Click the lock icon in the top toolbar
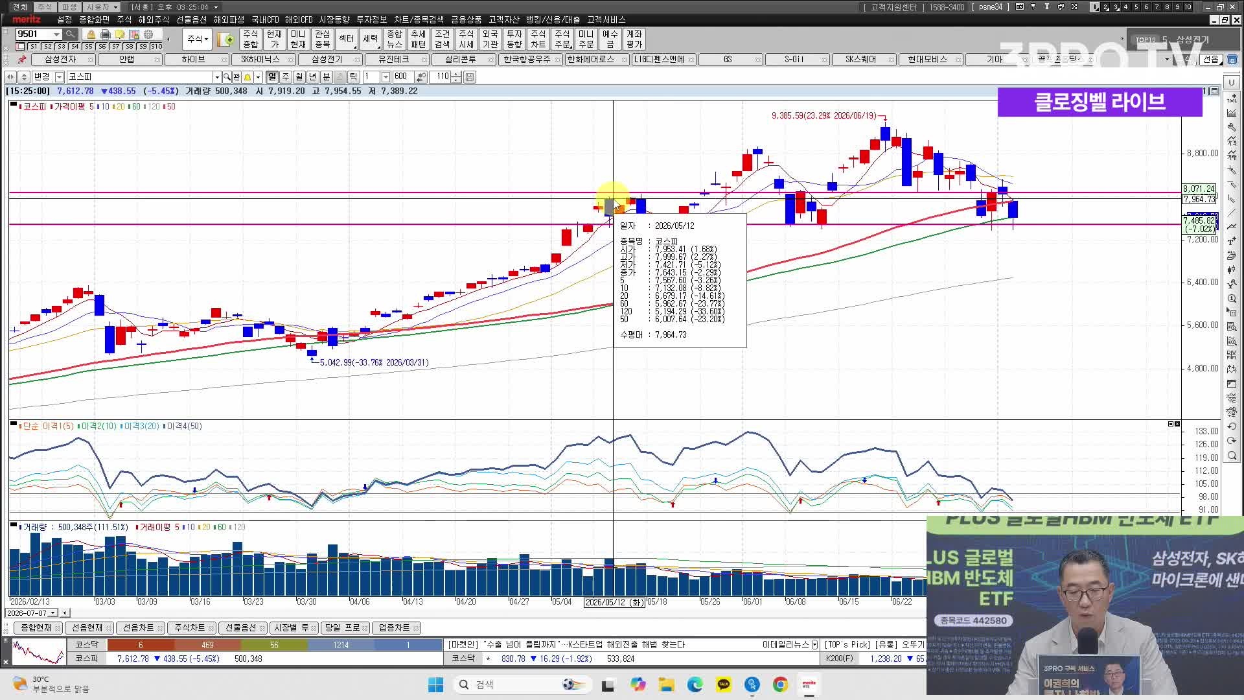This screenshot has width=1244, height=700. point(91,34)
